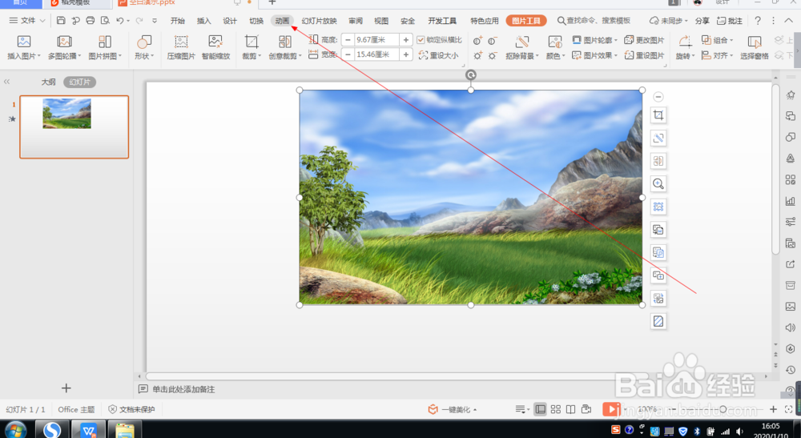Toggle 锁定纵横比 lock aspect ratio checkbox

point(421,40)
